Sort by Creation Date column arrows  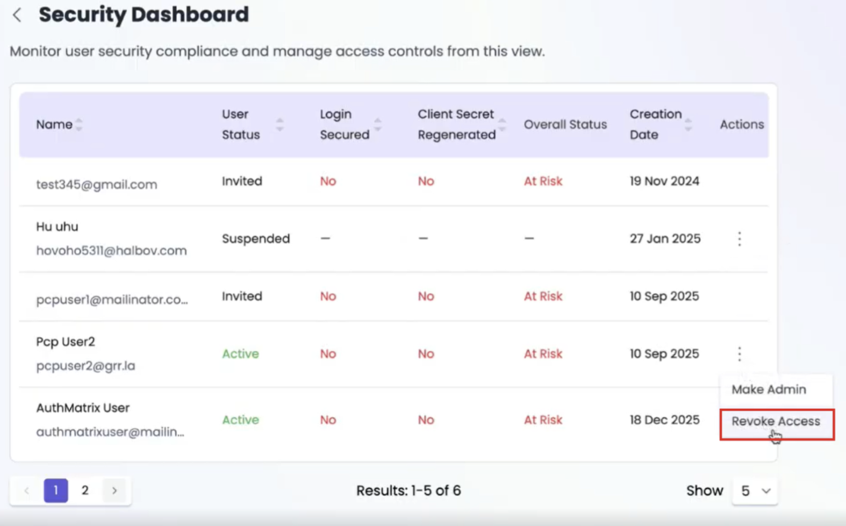pos(688,124)
